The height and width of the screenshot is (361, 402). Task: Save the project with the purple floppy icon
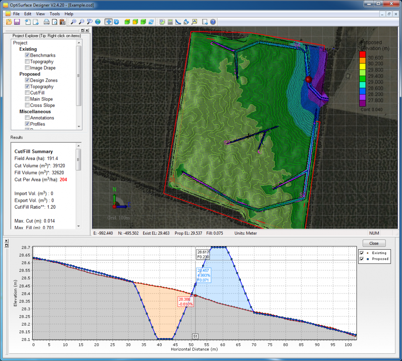tap(17, 22)
